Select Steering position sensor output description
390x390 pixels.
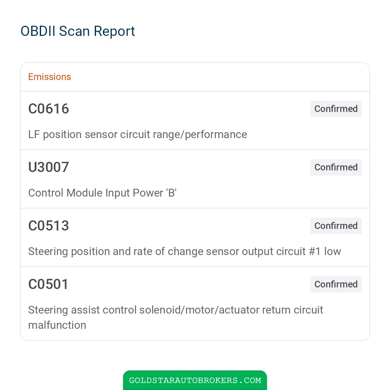184,252
